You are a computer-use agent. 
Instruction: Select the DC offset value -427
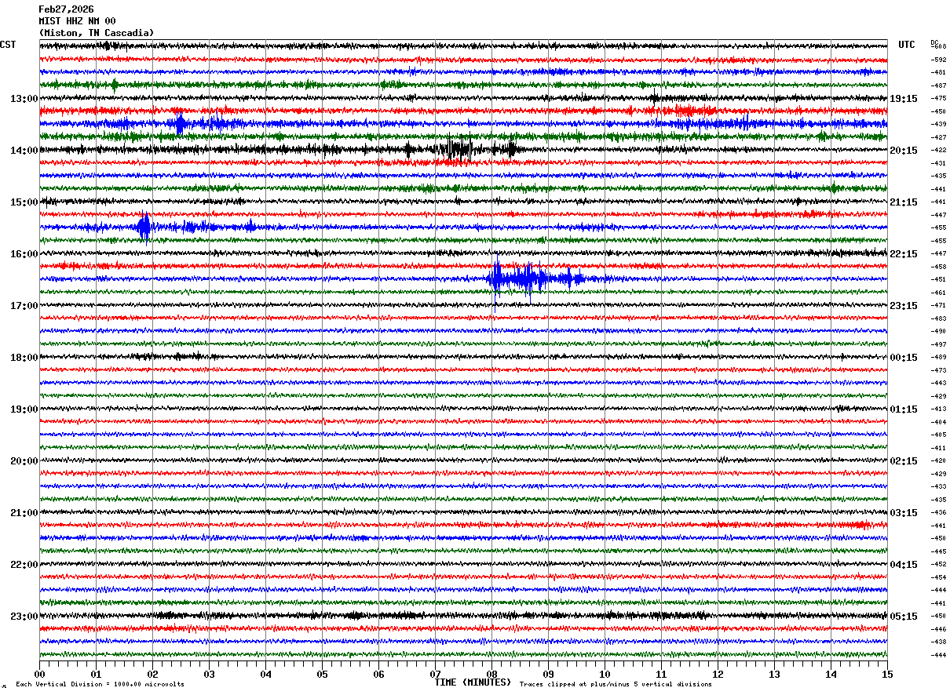tap(938, 137)
